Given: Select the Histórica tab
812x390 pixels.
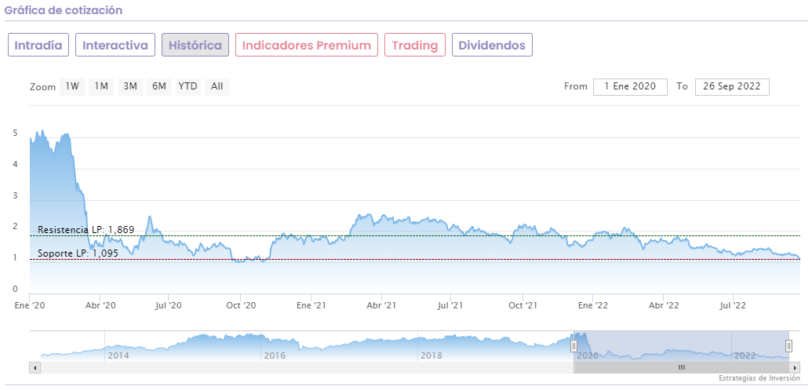Looking at the screenshot, I should point(195,45).
